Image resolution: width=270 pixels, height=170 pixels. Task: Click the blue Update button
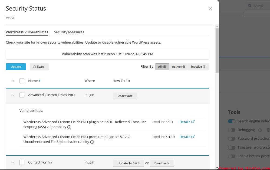click(x=16, y=67)
